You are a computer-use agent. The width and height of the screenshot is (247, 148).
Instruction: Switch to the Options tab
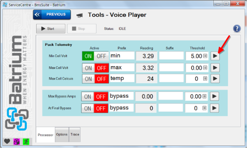[62, 134]
